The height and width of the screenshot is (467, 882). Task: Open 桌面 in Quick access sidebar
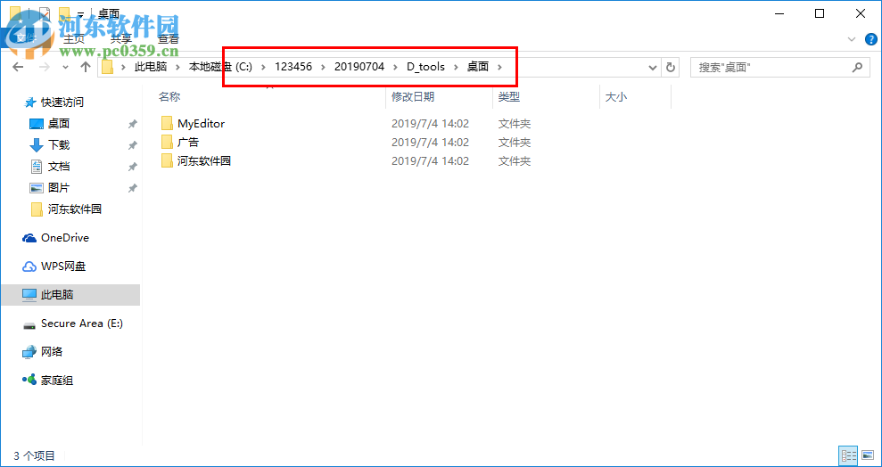click(59, 124)
